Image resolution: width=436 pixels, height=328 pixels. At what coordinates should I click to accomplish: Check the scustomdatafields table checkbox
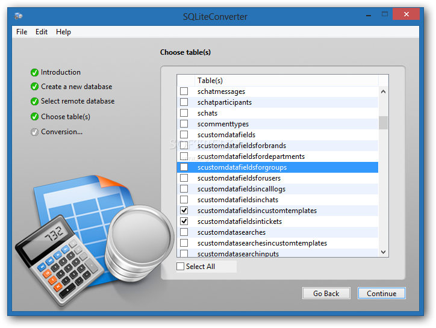184,135
